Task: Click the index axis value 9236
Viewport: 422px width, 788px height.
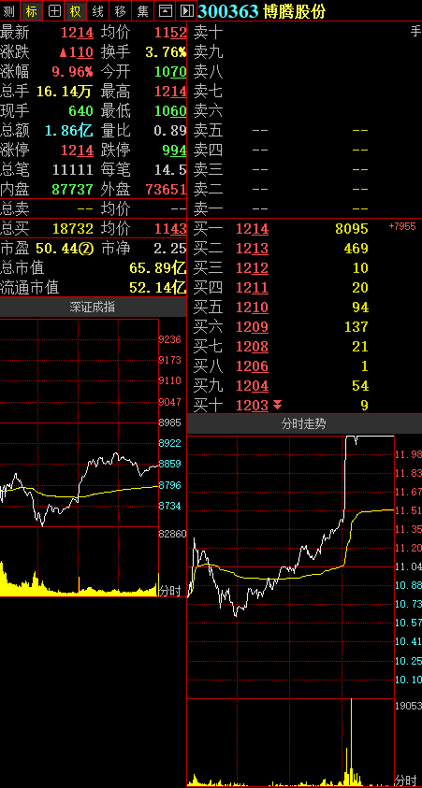Action: pos(169,339)
